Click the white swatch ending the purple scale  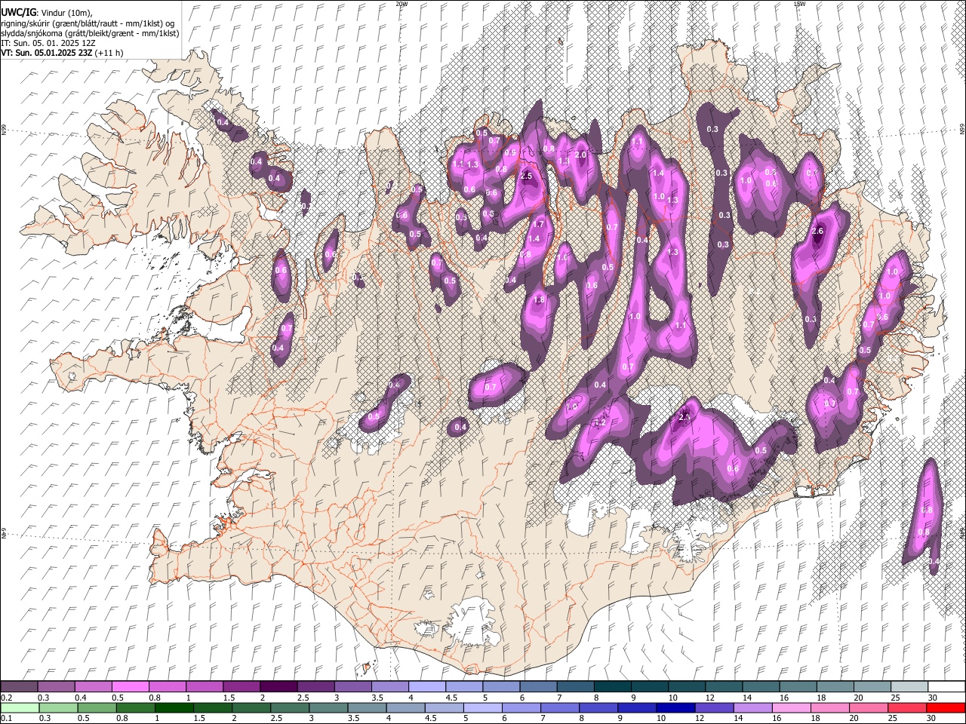[x=946, y=686]
